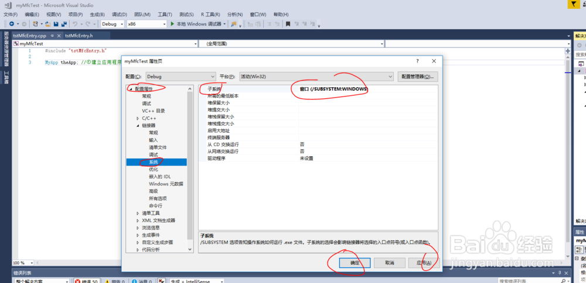This screenshot has width=586, height=283.
Task: Click the Navigate Backward toolbar icon
Action: coord(12,24)
